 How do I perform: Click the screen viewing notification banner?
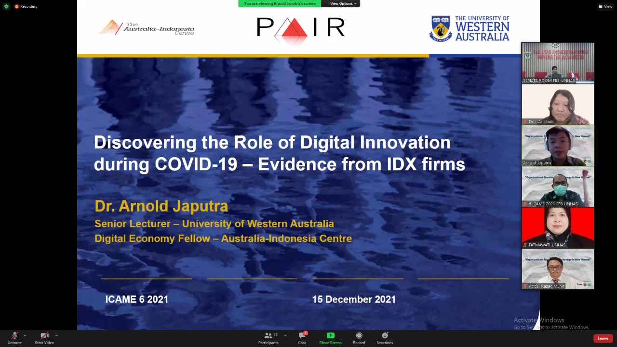pos(280,3)
